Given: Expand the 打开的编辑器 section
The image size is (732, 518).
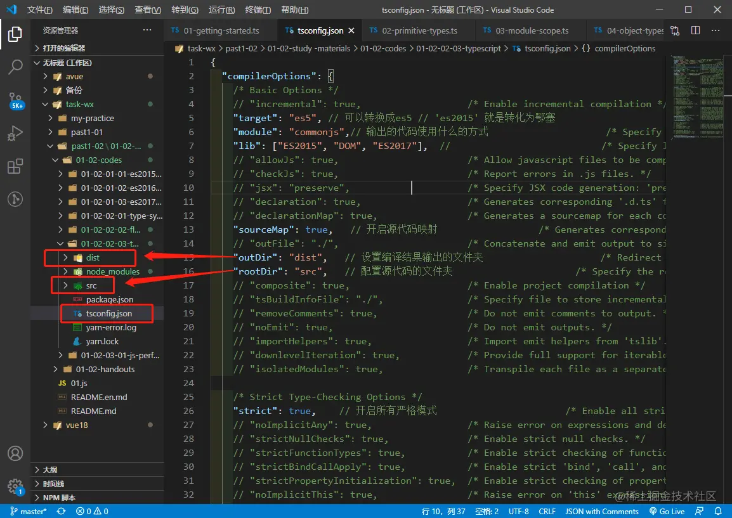Looking at the screenshot, I should click(x=97, y=48).
